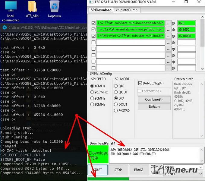The image size is (205, 181).
Task: Open the Корзина recycle bin icon
Action: pyautogui.click(x=54, y=9)
